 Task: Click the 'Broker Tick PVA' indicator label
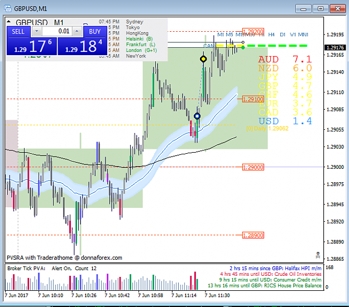point(26,269)
